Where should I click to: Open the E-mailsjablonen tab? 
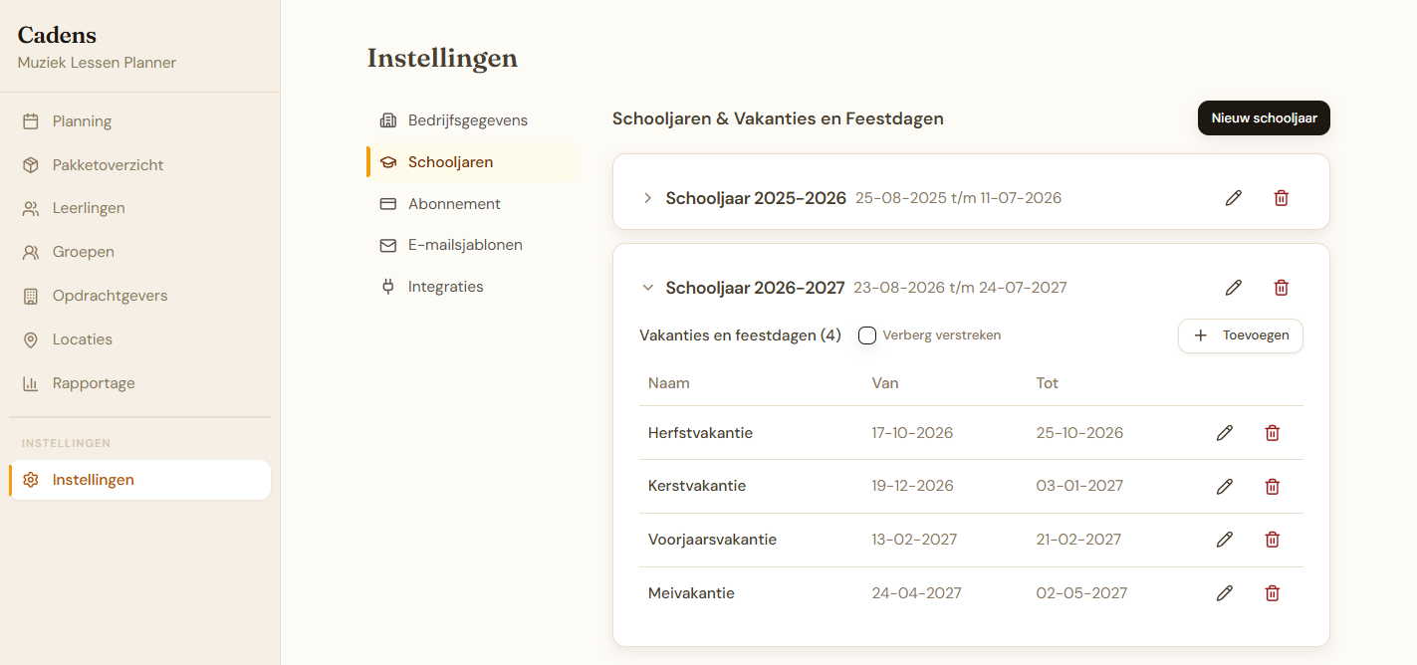pyautogui.click(x=465, y=244)
